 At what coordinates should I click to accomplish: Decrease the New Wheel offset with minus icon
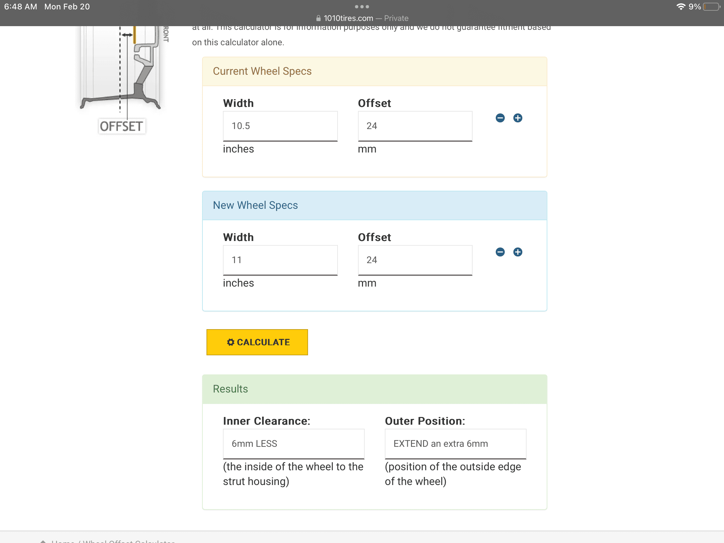point(500,252)
